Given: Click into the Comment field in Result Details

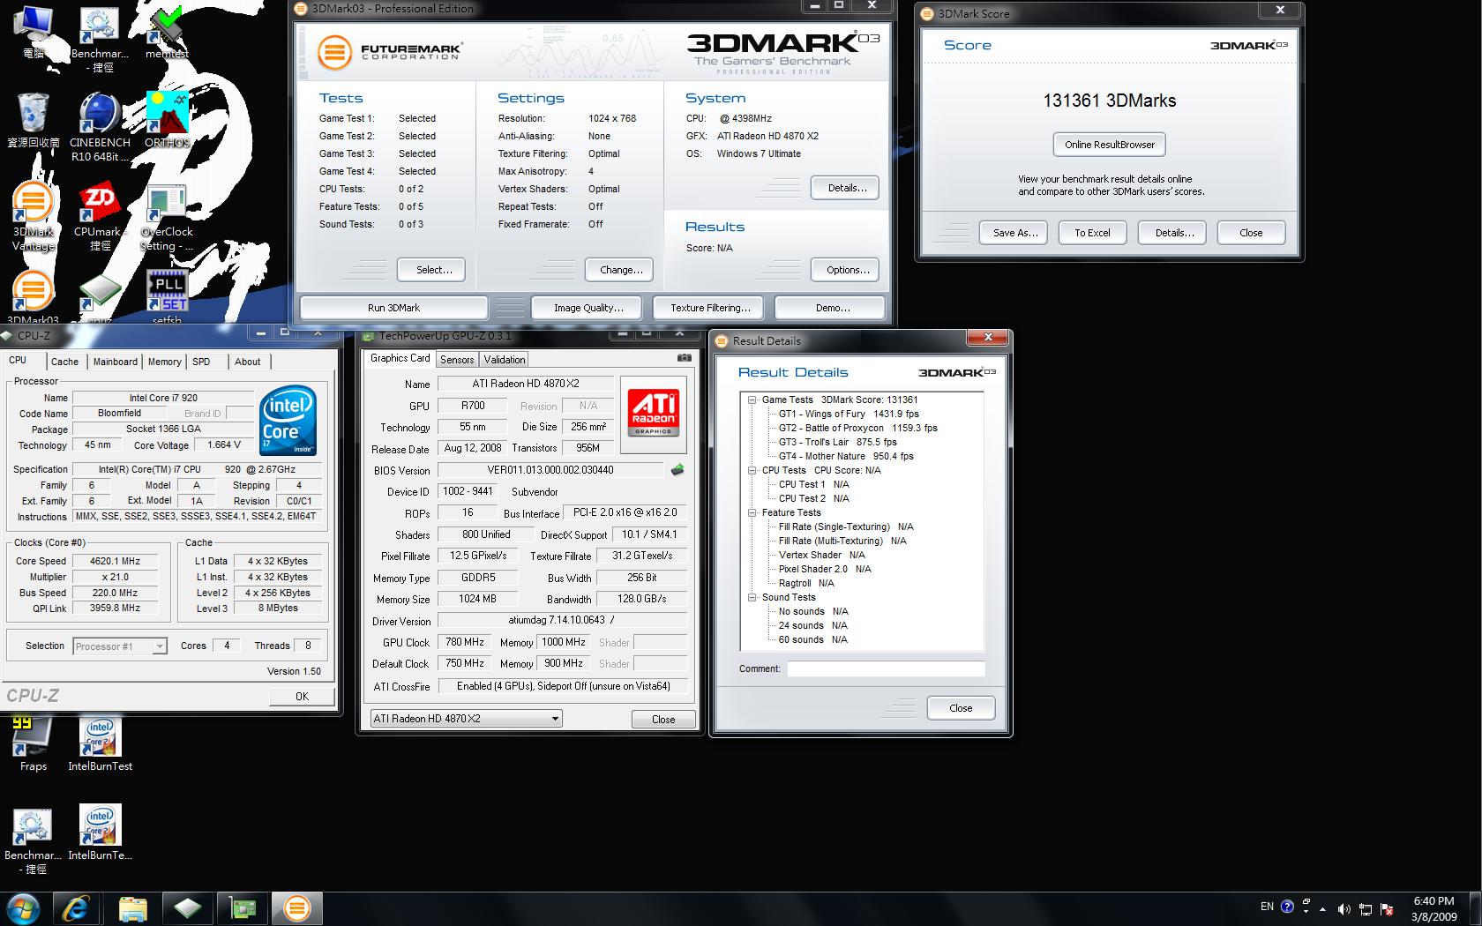Looking at the screenshot, I should click(x=886, y=668).
